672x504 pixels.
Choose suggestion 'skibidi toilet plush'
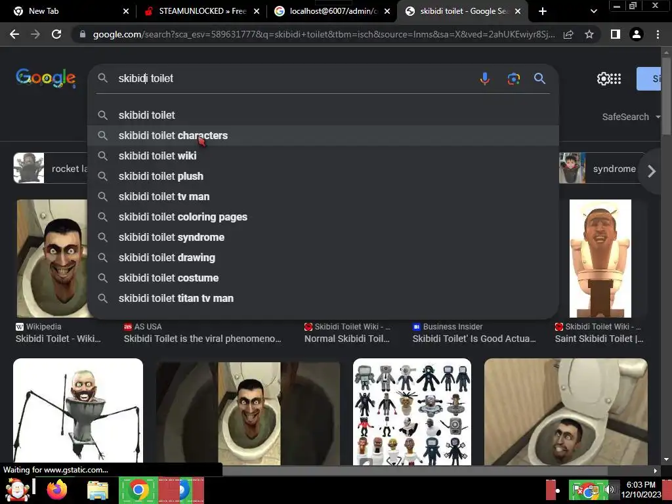323,176
